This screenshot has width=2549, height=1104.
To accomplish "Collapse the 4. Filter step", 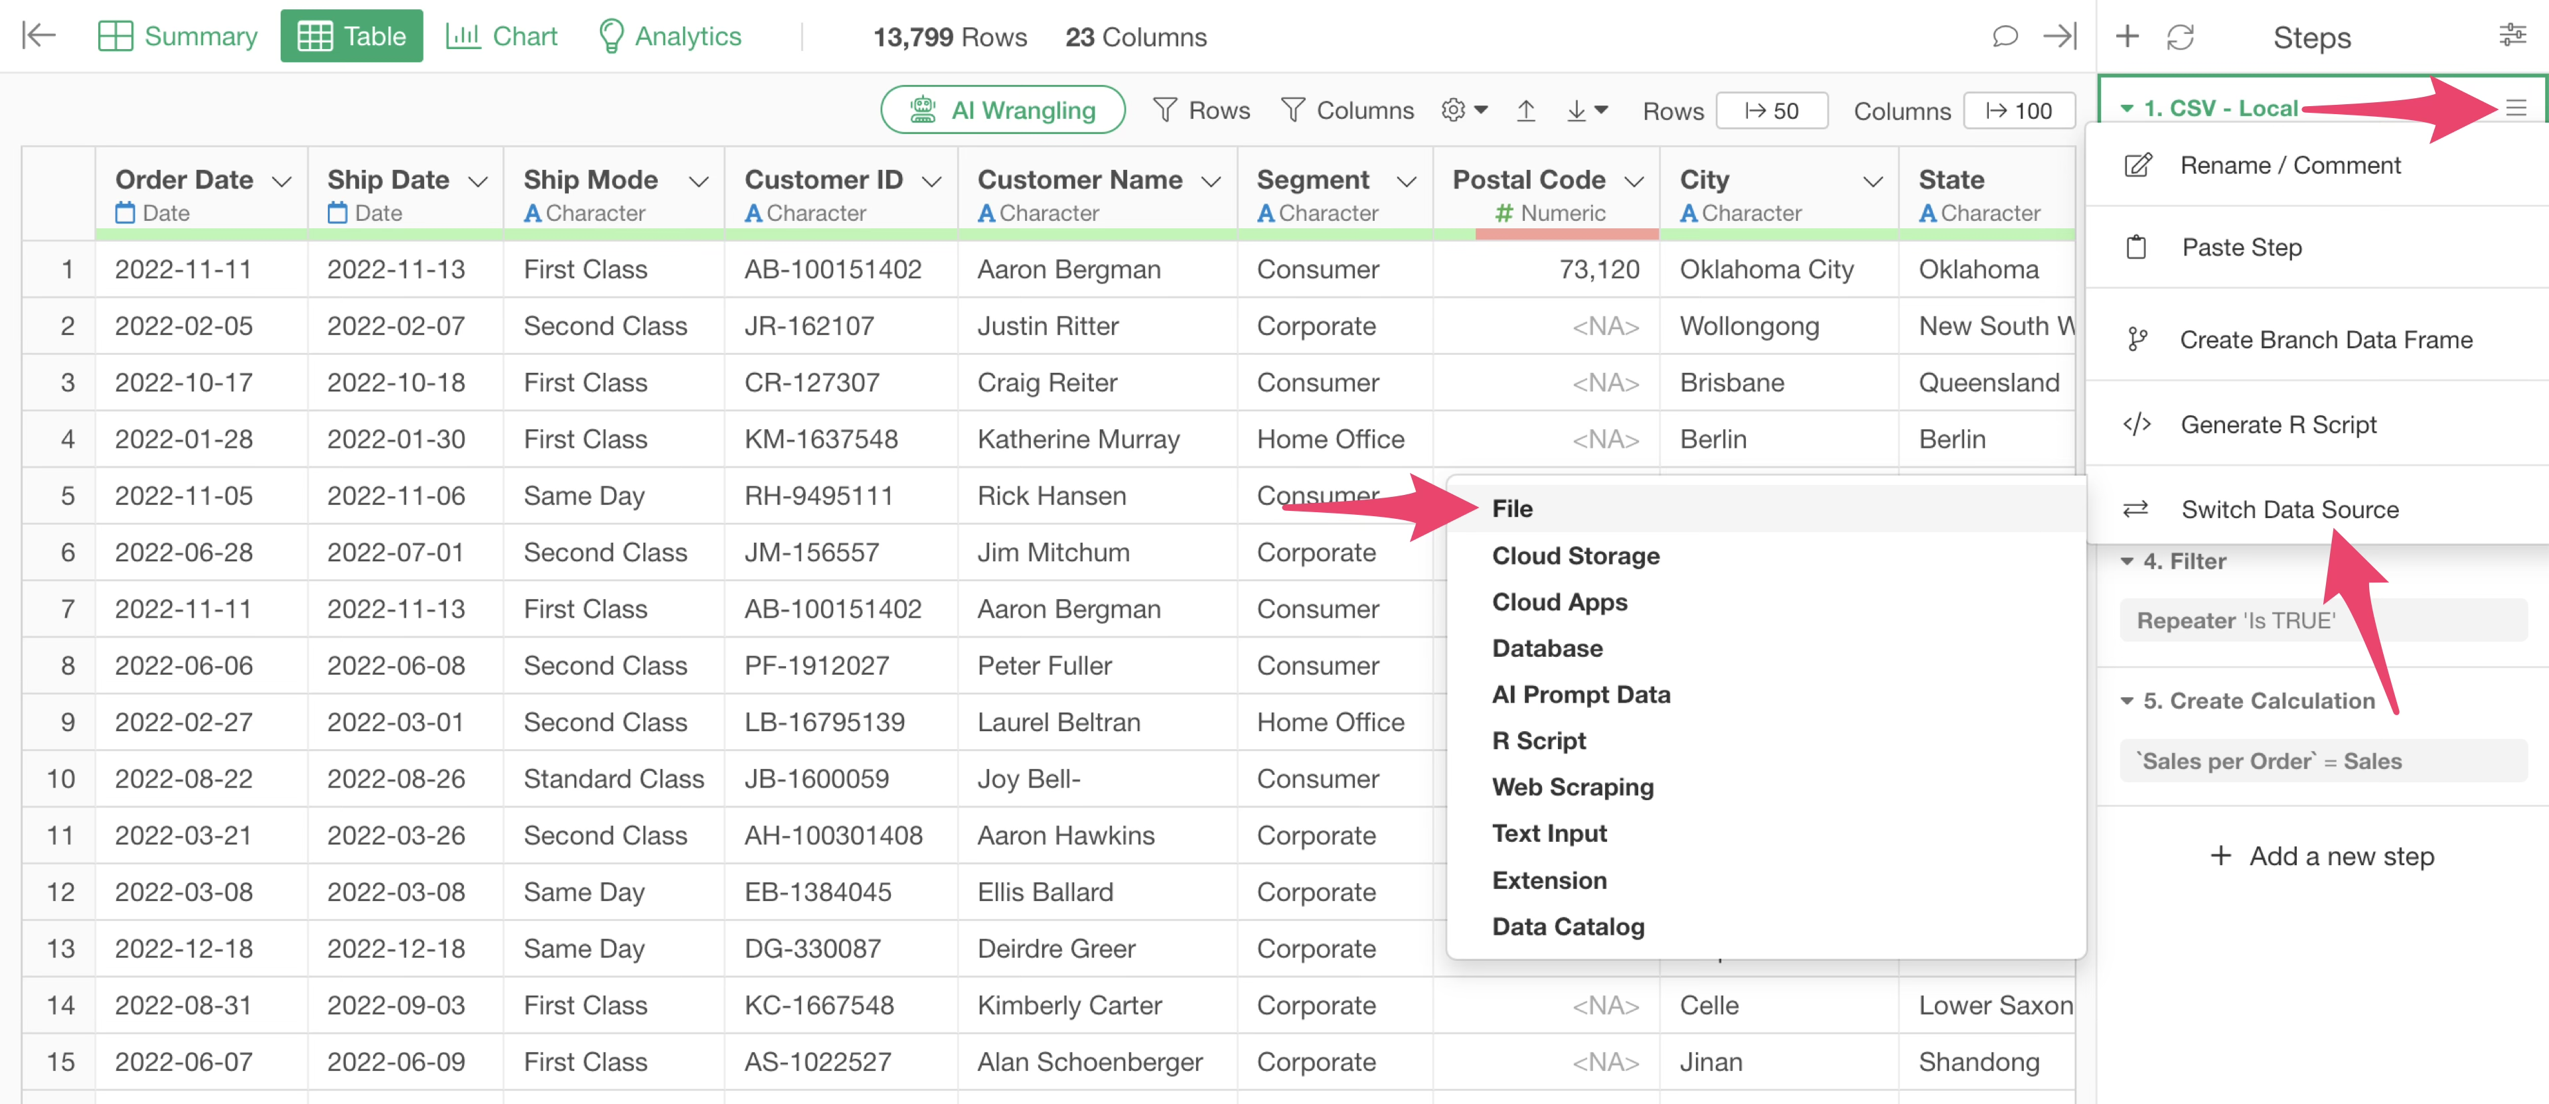I will point(2126,561).
